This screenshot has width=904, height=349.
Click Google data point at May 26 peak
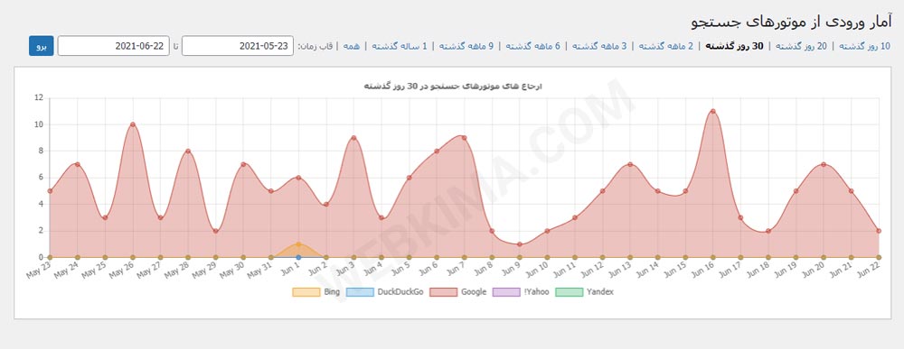coord(133,124)
